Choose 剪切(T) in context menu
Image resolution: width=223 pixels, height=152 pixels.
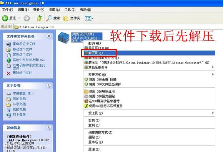coord(149,120)
